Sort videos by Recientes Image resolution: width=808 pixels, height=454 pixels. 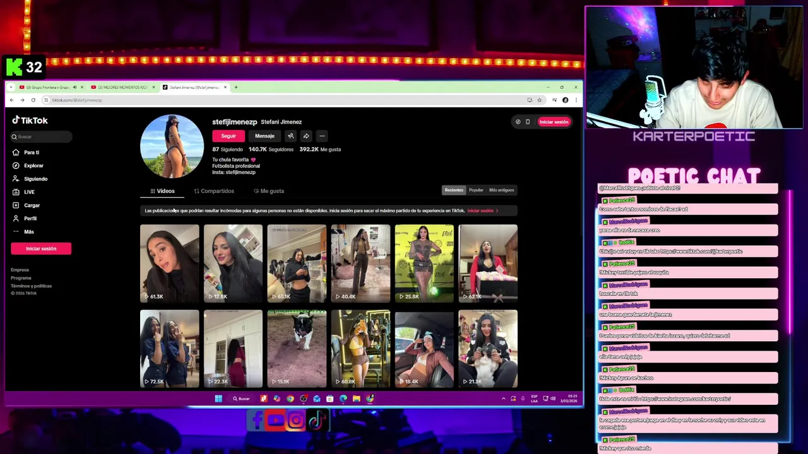454,190
